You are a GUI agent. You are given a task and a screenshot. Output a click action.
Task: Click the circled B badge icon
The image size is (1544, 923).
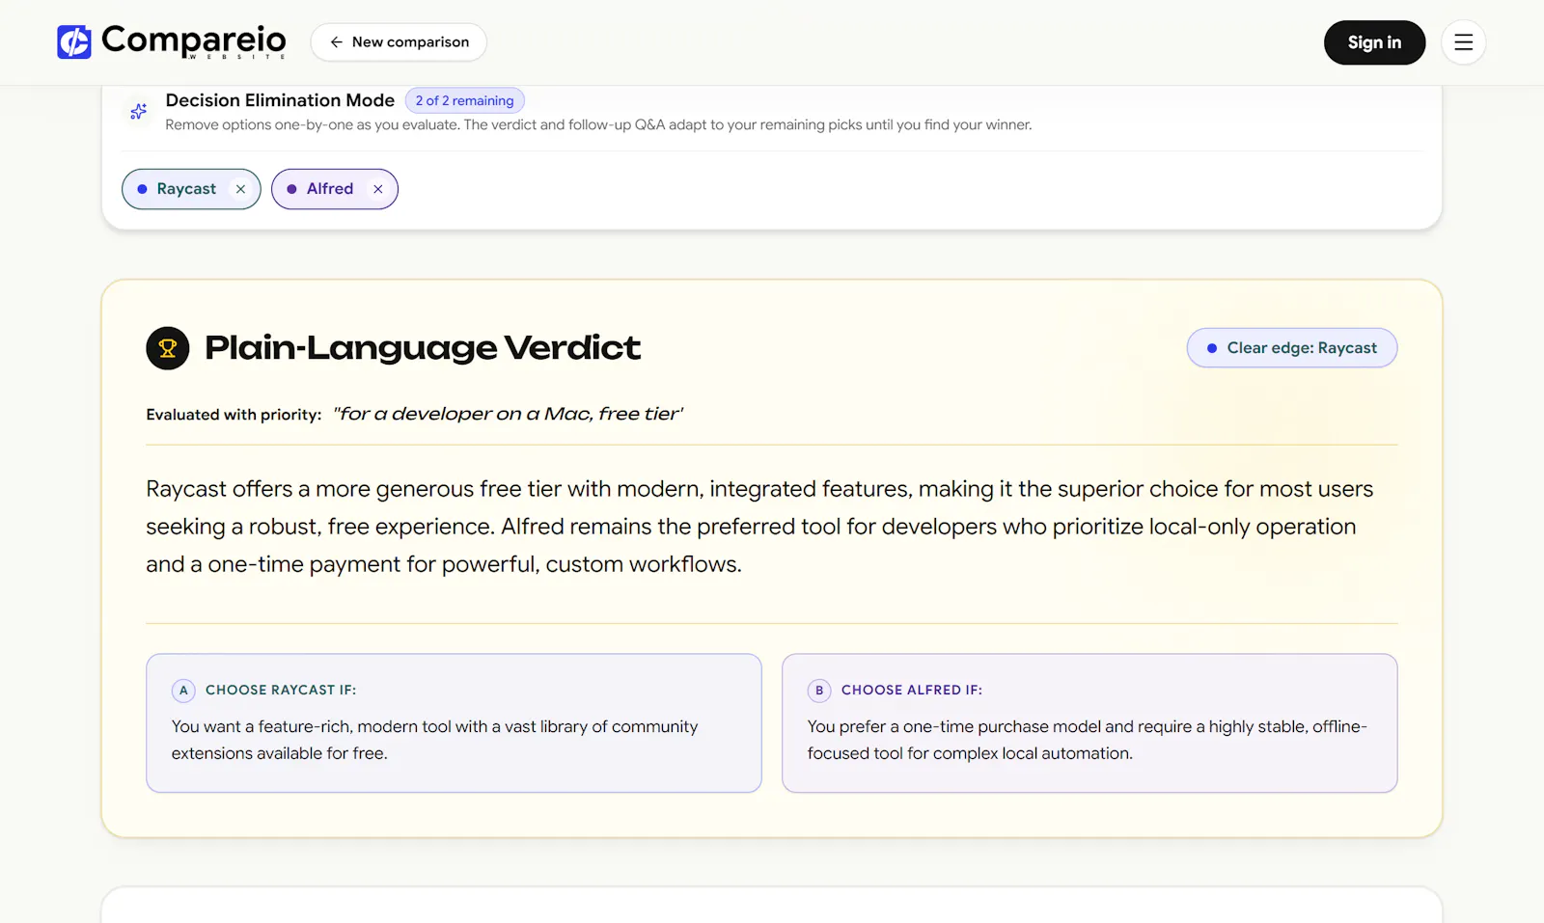coord(819,691)
